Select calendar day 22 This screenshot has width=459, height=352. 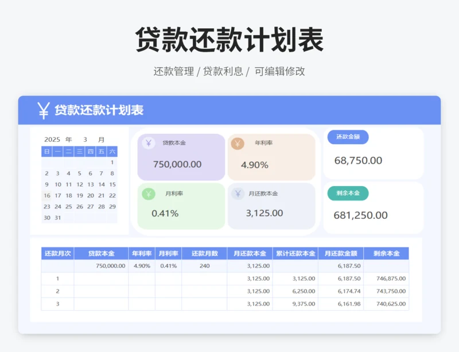point(112,195)
